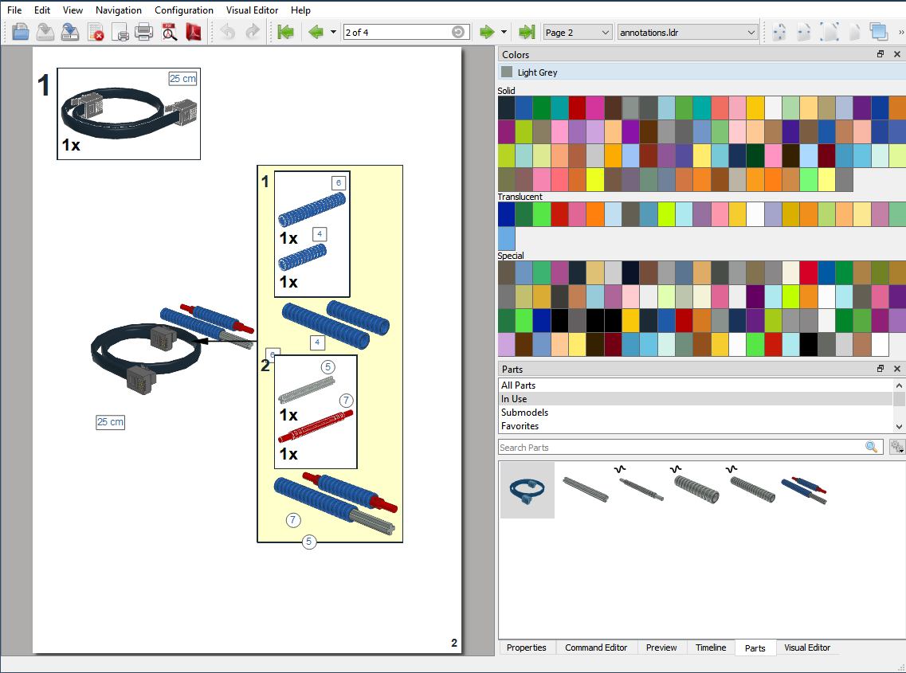The width and height of the screenshot is (906, 673).
Task: Switch to the Preview tab
Action: pos(661,648)
